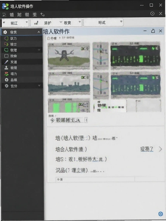Click the line starting 培S
The width and height of the screenshot is (166, 221).
81,159
